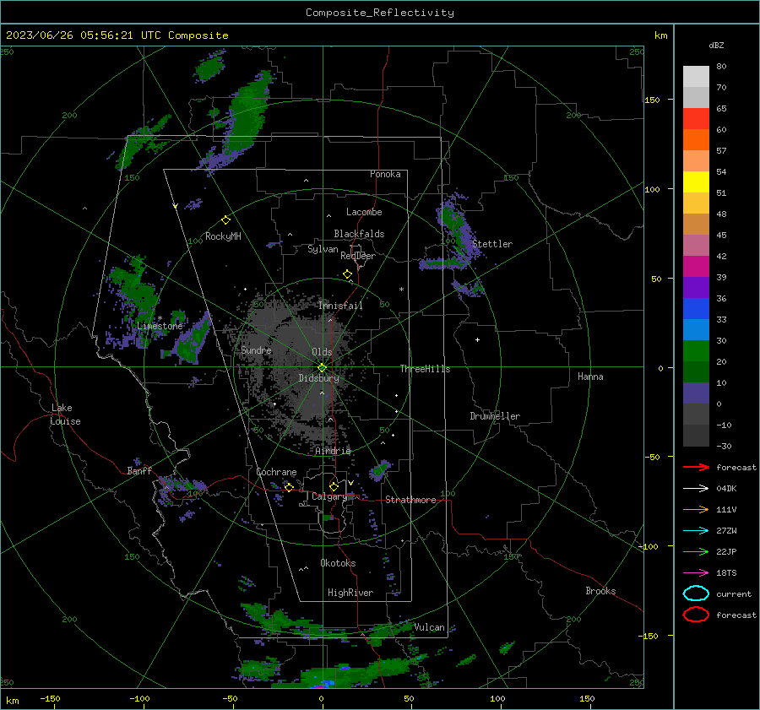The image size is (760, 710).
Task: Click the Composite_Reflectivity title text
Action: click(x=379, y=13)
